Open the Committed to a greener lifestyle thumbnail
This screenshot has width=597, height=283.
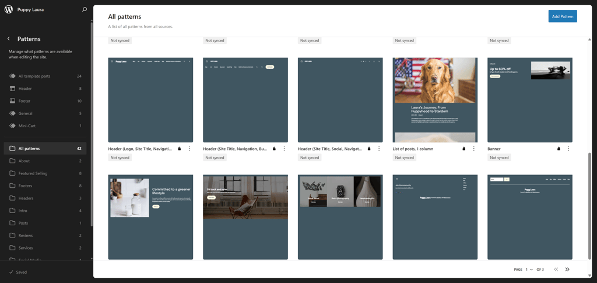(x=150, y=217)
